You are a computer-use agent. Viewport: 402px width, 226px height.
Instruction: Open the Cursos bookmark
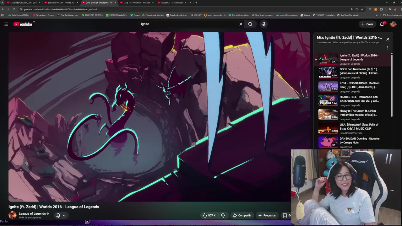(x=135, y=15)
